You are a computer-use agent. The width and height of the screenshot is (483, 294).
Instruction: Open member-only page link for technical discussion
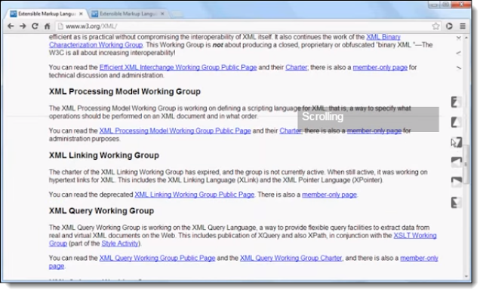point(380,67)
